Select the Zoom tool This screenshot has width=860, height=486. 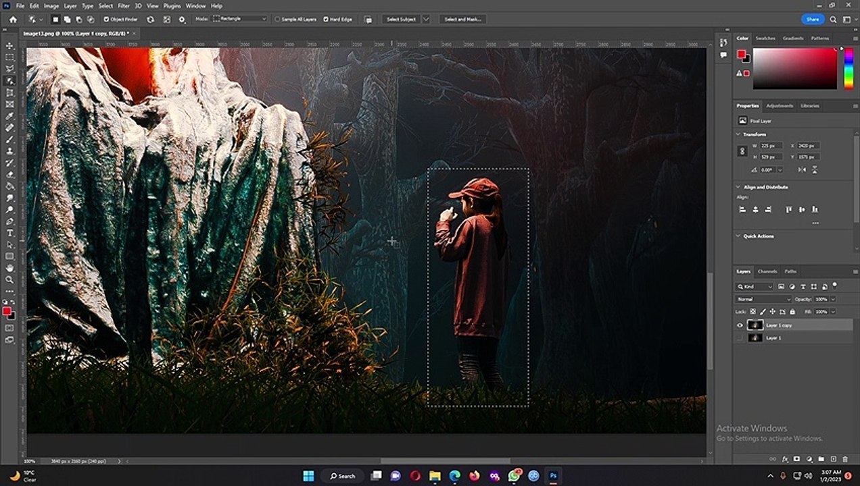[x=9, y=279]
